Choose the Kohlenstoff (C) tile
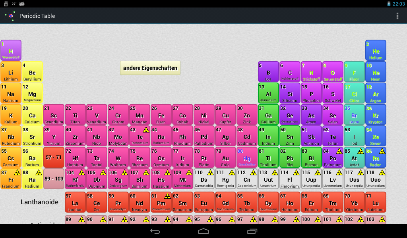Image resolution: width=407 pixels, height=238 pixels. 290,72
